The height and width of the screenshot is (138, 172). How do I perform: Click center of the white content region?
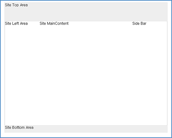point(86,73)
